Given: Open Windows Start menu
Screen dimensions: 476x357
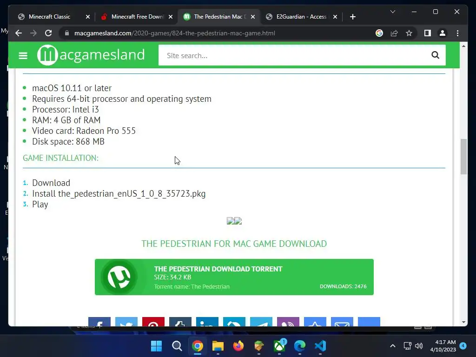Looking at the screenshot, I should point(156,346).
